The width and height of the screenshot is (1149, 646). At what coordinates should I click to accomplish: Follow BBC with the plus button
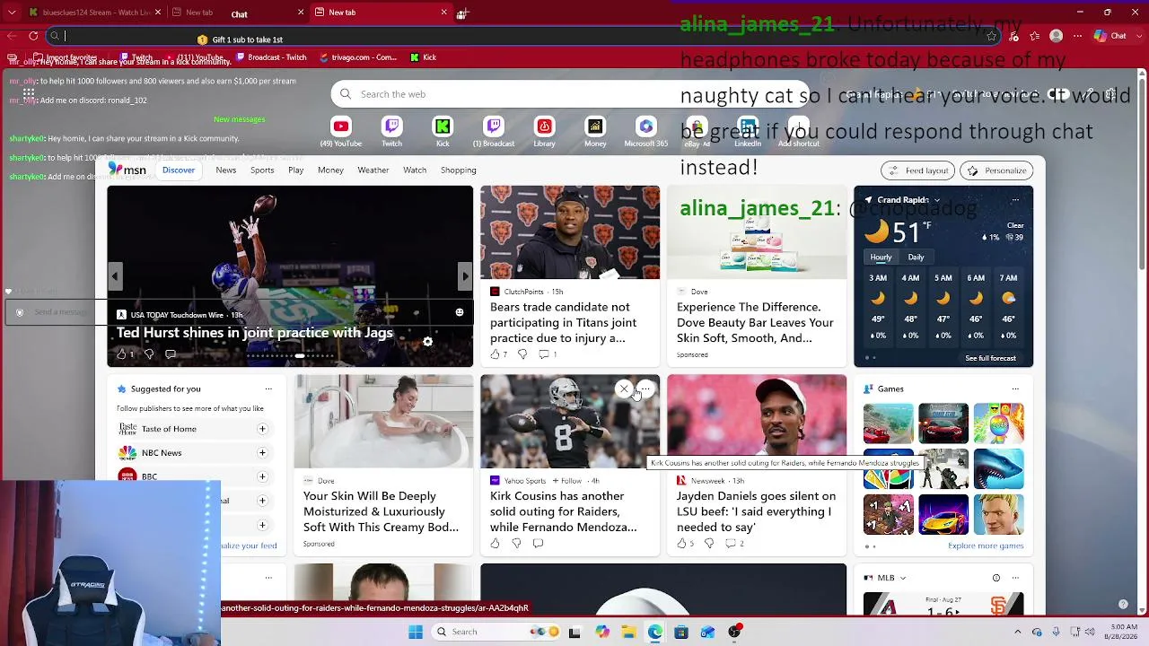pos(262,476)
